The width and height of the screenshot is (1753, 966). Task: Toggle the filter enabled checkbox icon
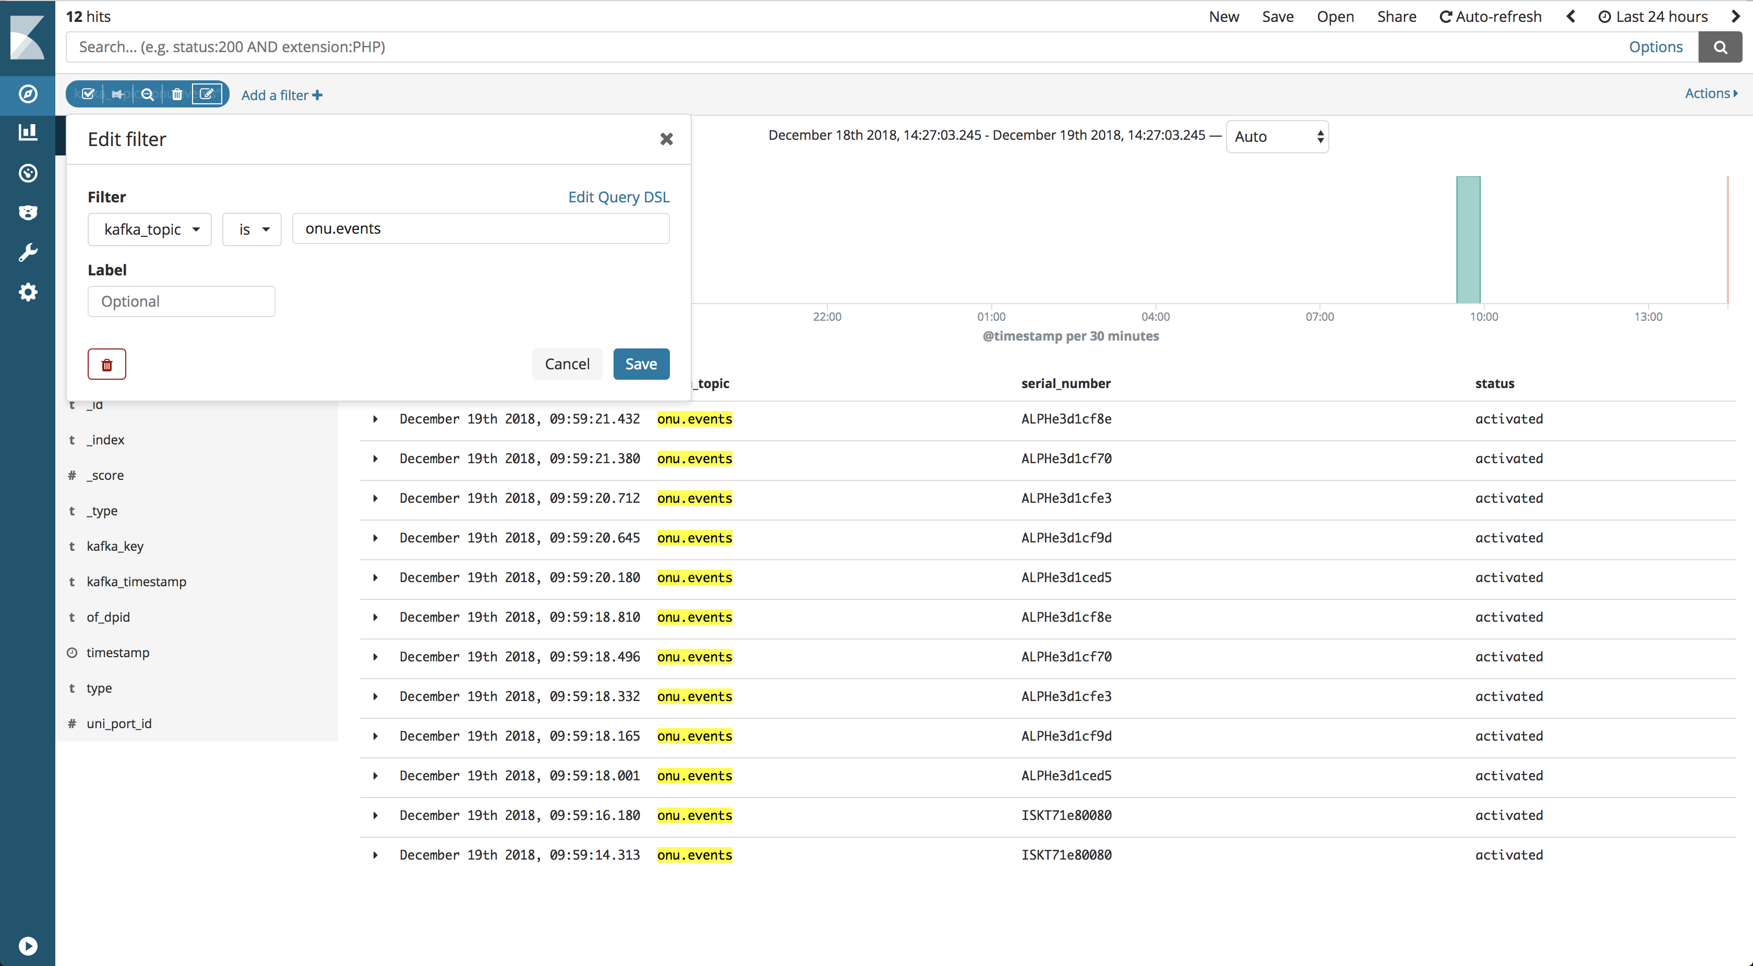(x=89, y=94)
